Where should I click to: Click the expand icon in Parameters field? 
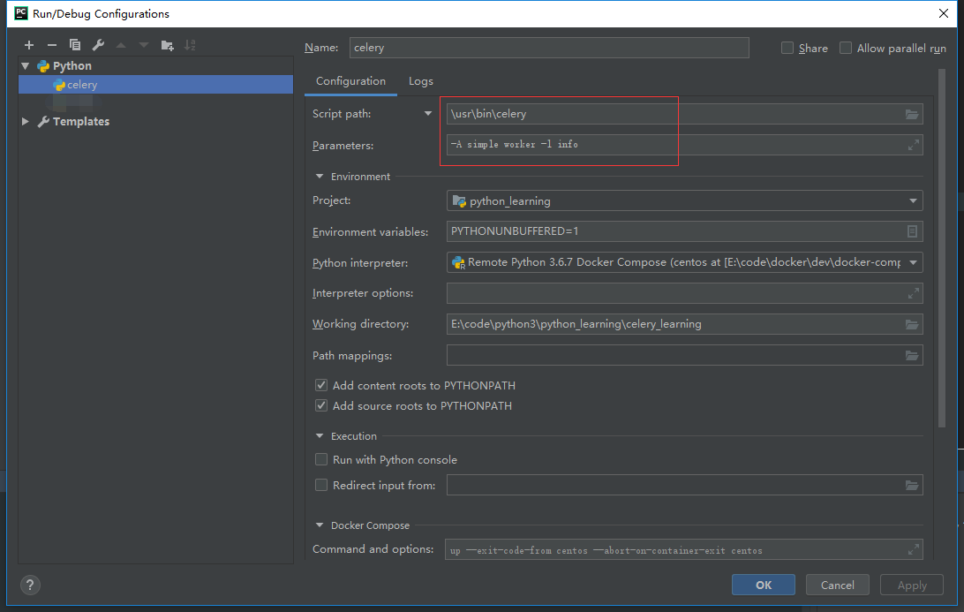tap(913, 145)
